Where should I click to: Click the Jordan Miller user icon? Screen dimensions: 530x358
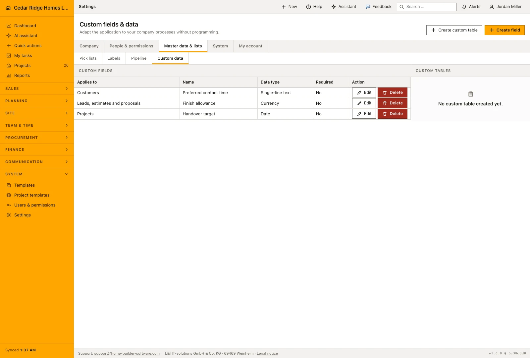(x=492, y=7)
